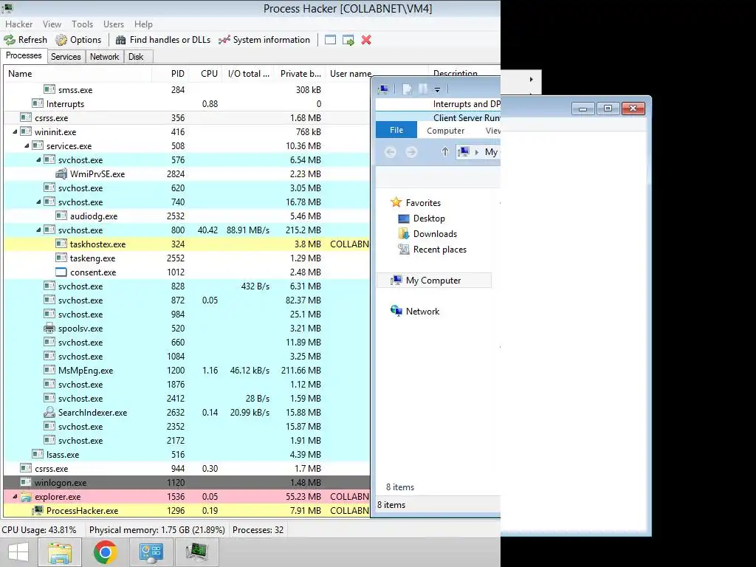Image resolution: width=756 pixels, height=567 pixels.
Task: Select the consent.exe window icon
Action: (61, 272)
